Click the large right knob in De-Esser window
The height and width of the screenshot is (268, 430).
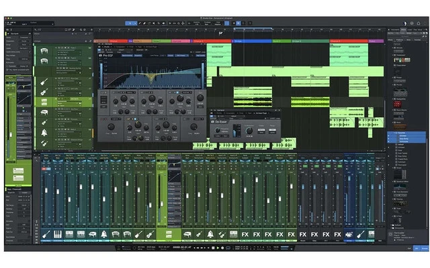coord(249,131)
